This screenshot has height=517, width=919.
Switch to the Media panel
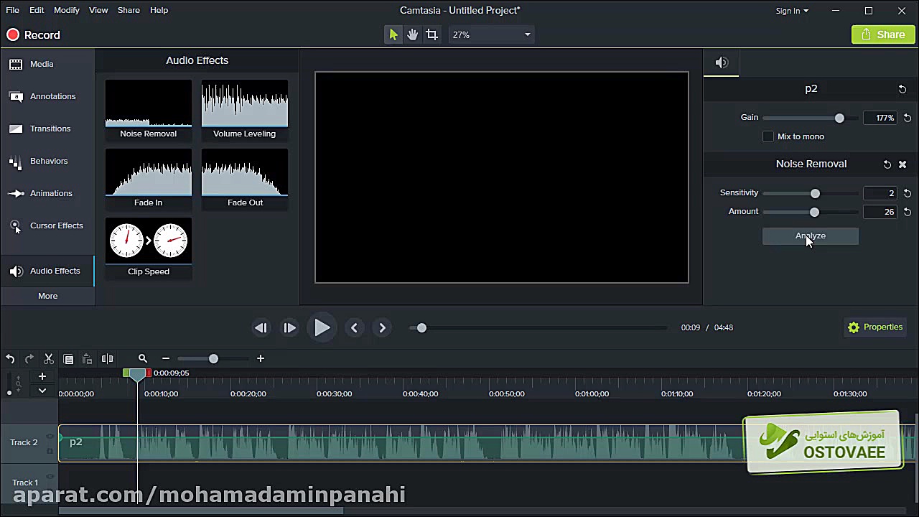[x=41, y=64]
